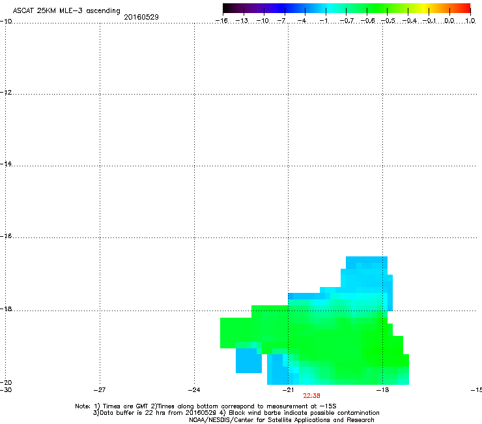The width and height of the screenshot is (482, 424).
Task: Click the -27 longitude axis label
Action: (x=100, y=390)
